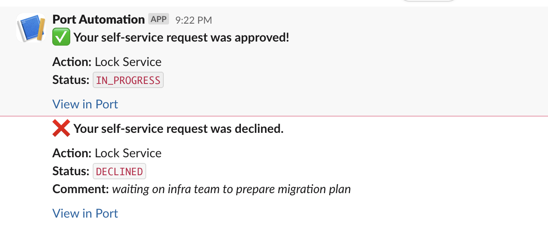This screenshot has width=548, height=229.
Task: Click the red new-messages divider line
Action: tap(286, 117)
